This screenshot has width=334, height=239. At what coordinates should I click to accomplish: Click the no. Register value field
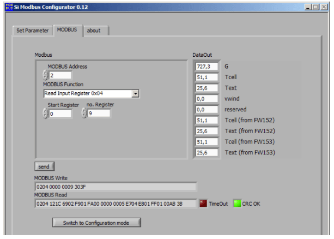pos(99,113)
